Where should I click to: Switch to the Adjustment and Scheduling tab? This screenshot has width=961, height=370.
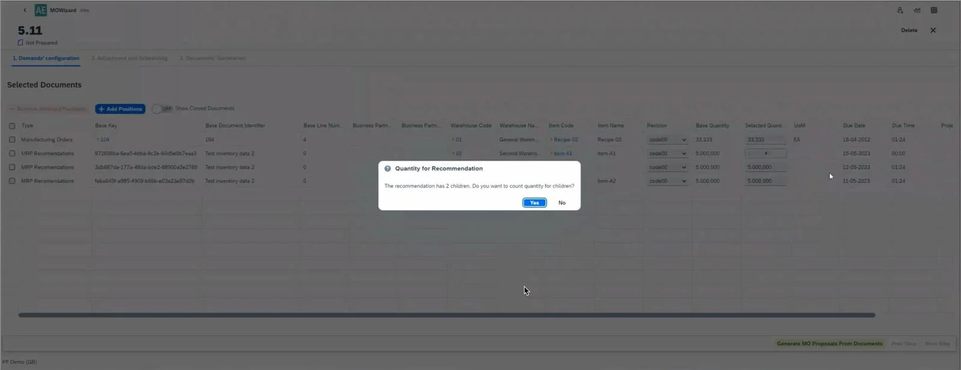[x=129, y=58]
